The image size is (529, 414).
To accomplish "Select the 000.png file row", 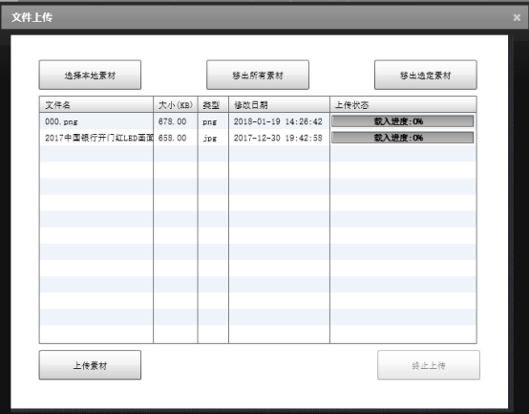I will (258, 121).
